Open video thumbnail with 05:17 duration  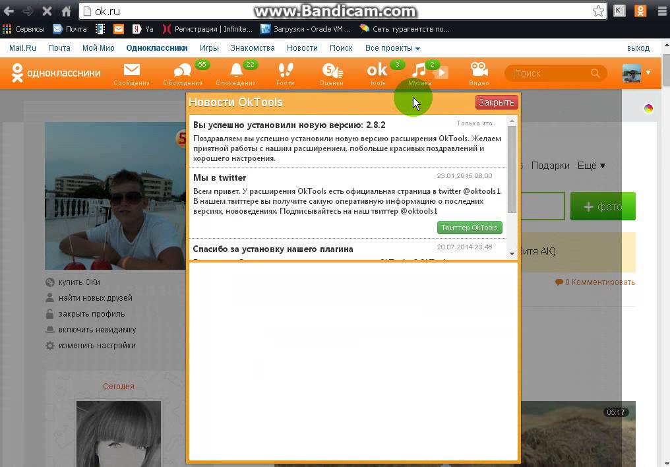tap(578, 433)
